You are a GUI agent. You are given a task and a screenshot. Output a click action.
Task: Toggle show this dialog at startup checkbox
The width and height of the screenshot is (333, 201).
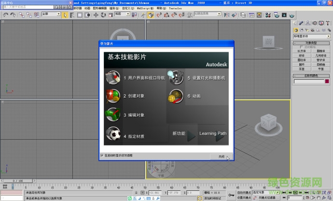(102, 156)
